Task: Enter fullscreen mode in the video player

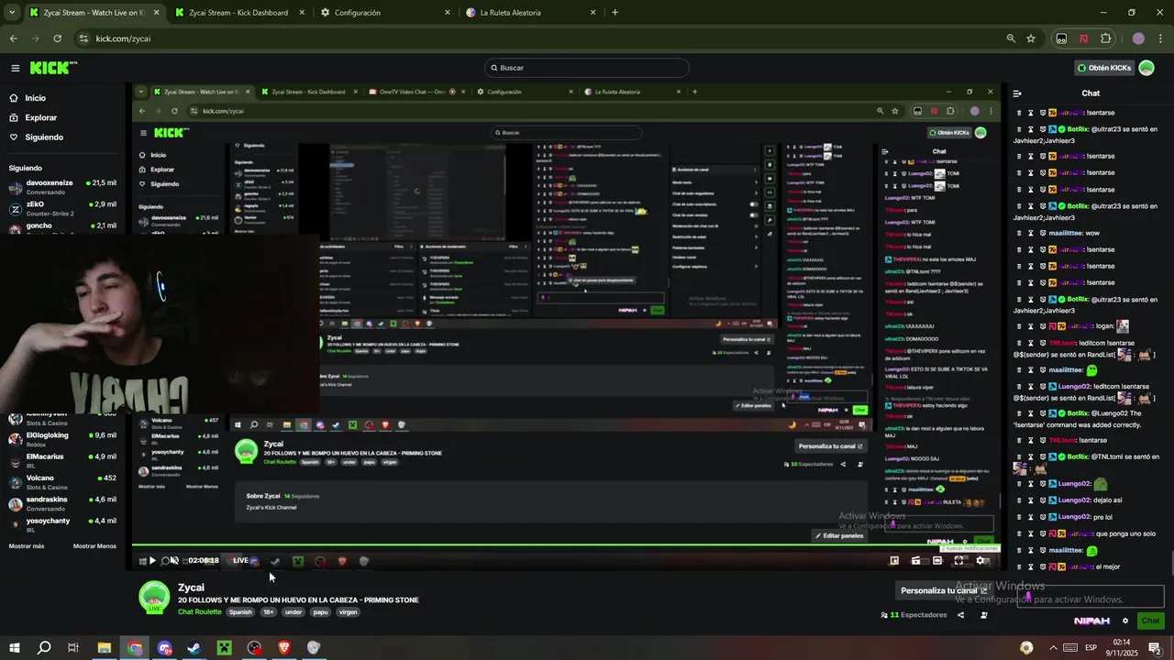Action: point(959,561)
